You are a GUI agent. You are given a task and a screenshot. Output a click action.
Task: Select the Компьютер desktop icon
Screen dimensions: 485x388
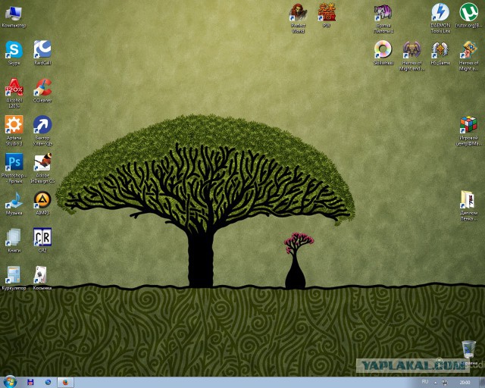click(14, 17)
